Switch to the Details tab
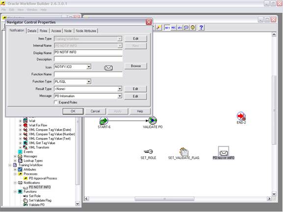Viewport: 283px width, 212px height. tap(32, 31)
